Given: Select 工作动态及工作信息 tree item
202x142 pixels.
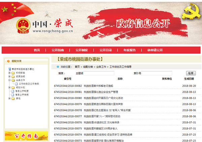Looking at the screenshot, I should click(29, 84).
